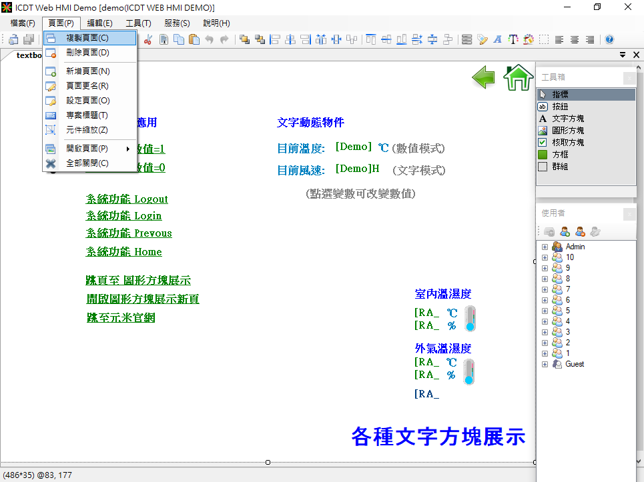Click the scissors Cut icon in toolbar
The width and height of the screenshot is (644, 482).
pyautogui.click(x=148, y=39)
